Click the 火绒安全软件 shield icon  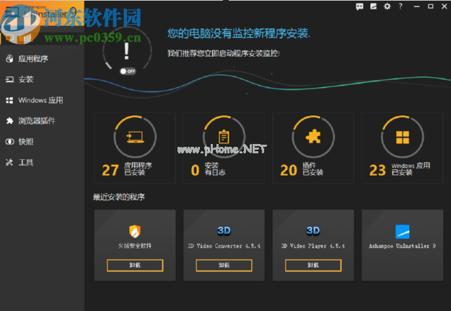pyautogui.click(x=134, y=231)
